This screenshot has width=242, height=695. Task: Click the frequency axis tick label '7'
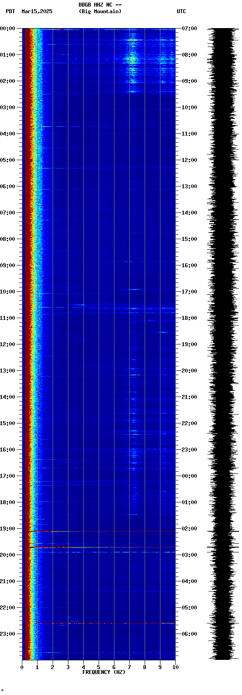[x=129, y=667]
